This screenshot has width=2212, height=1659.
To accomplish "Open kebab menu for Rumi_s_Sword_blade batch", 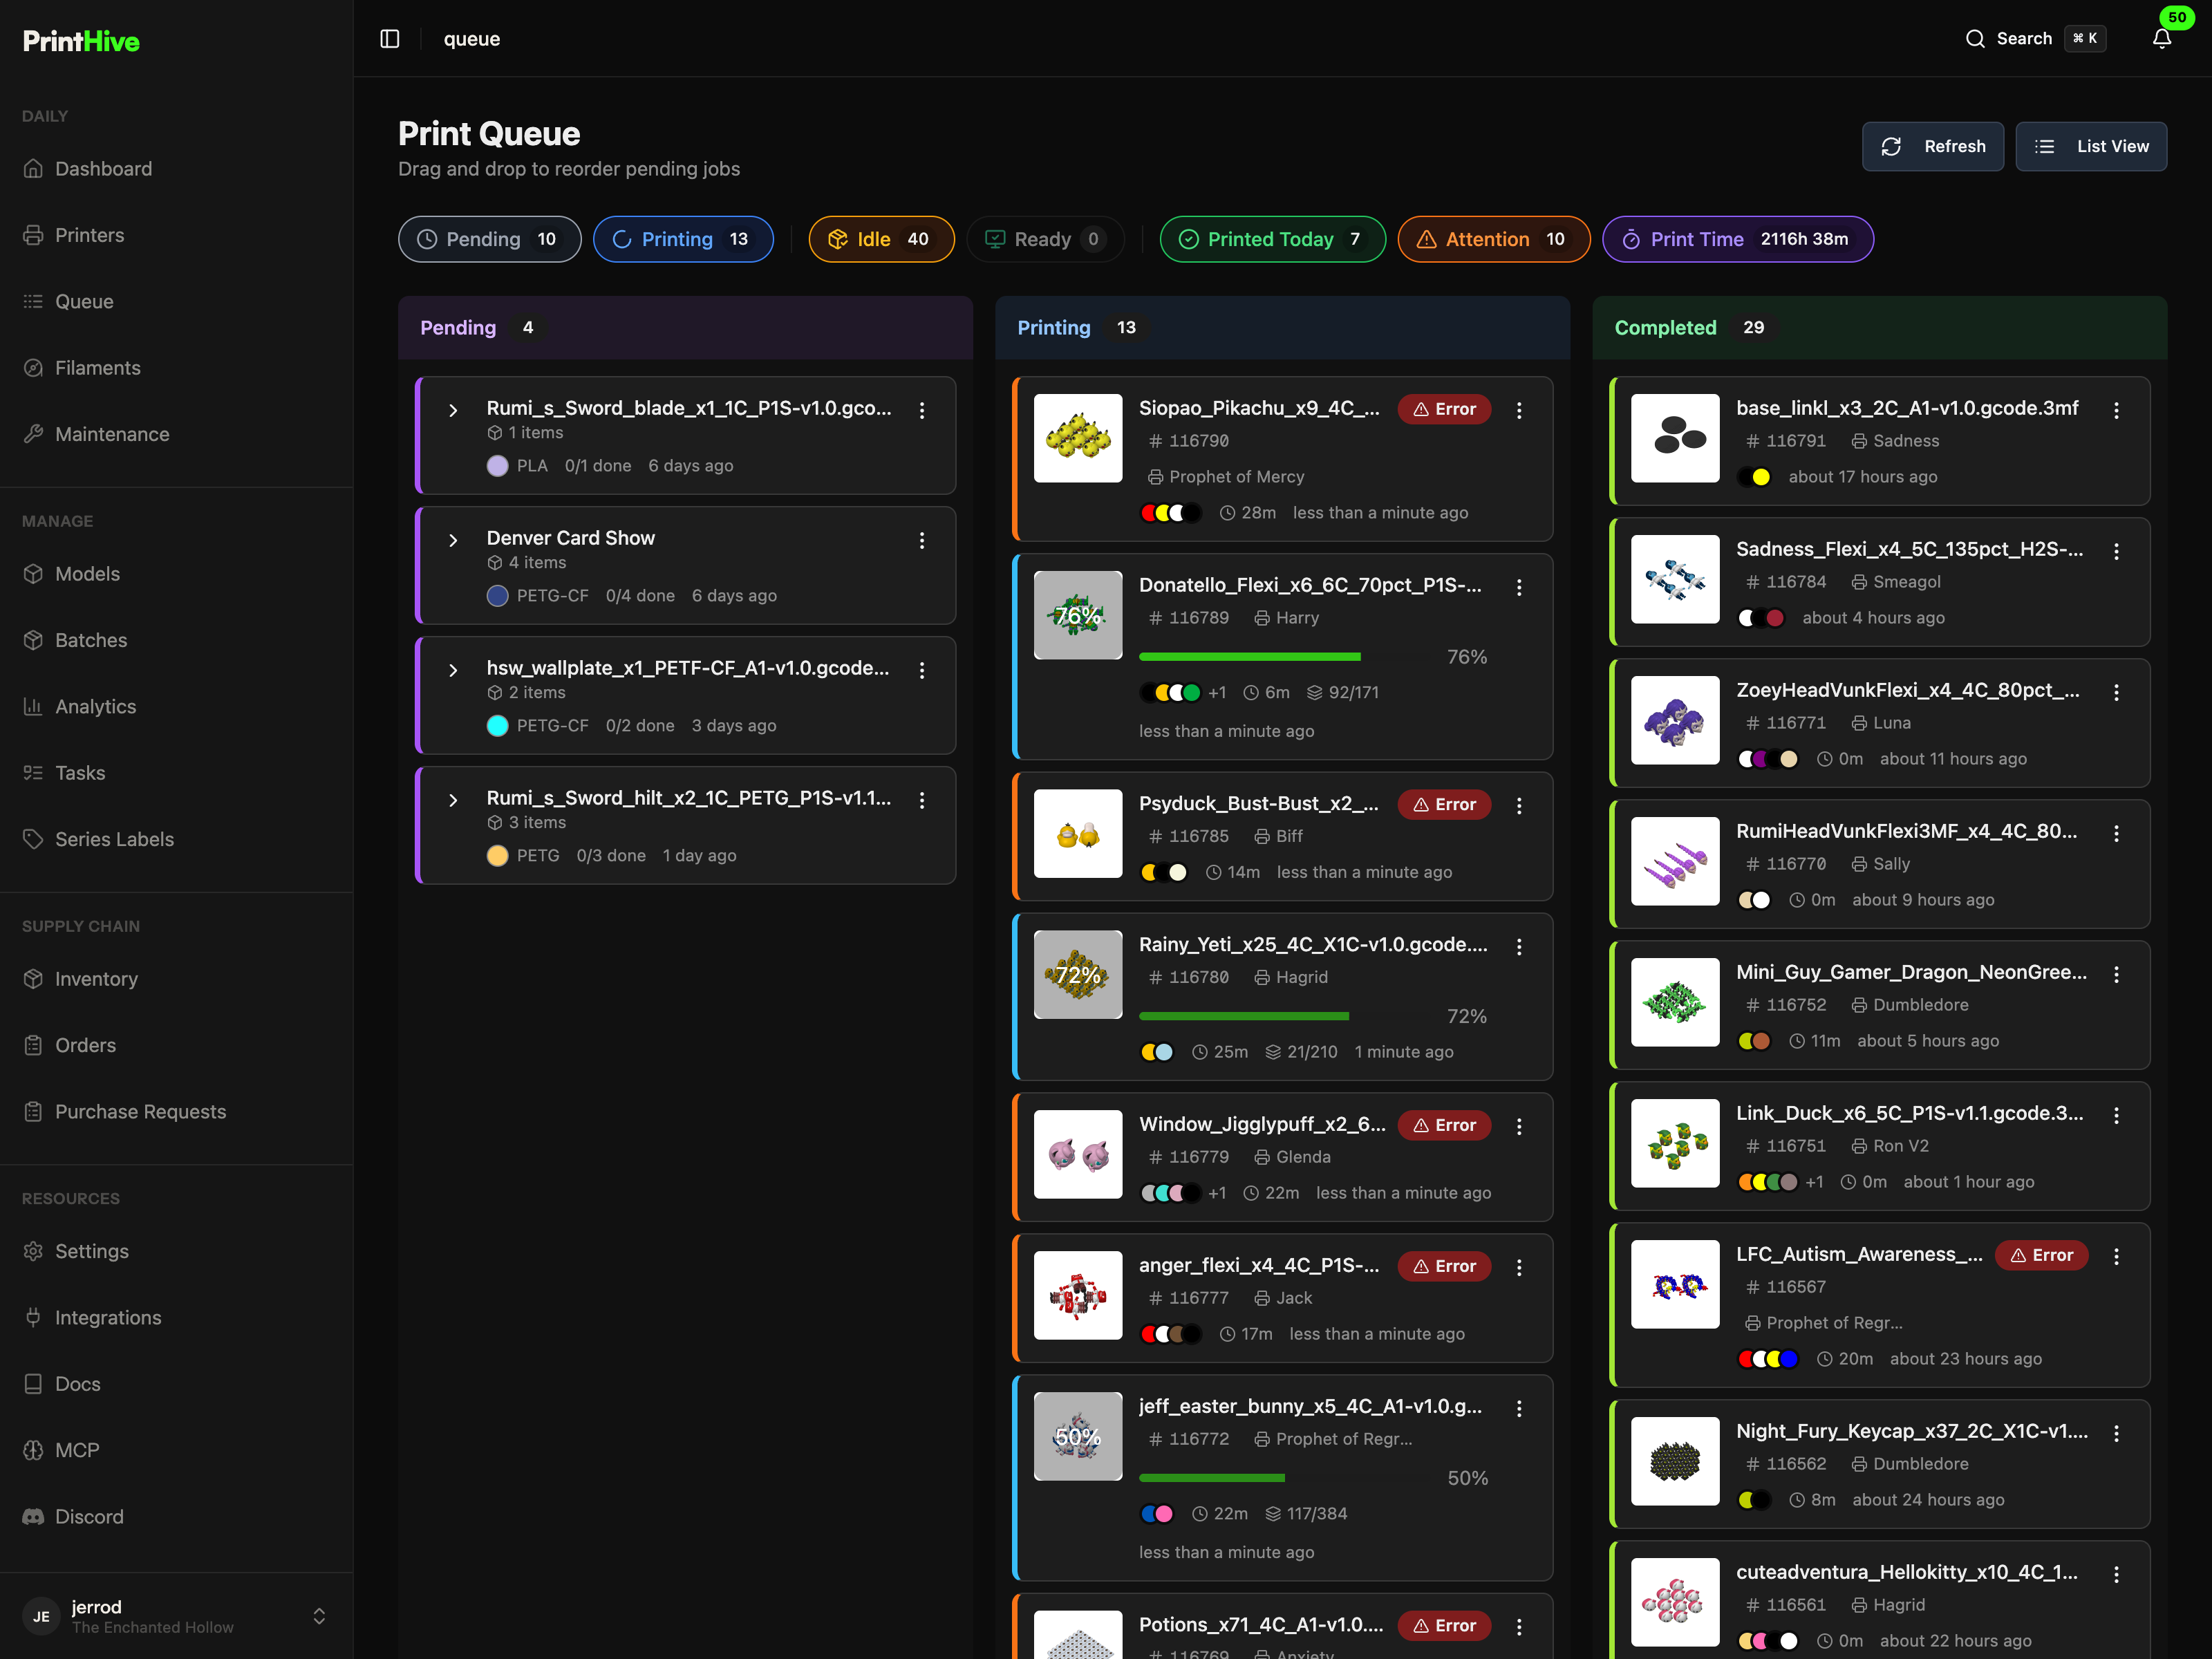I will (922, 410).
